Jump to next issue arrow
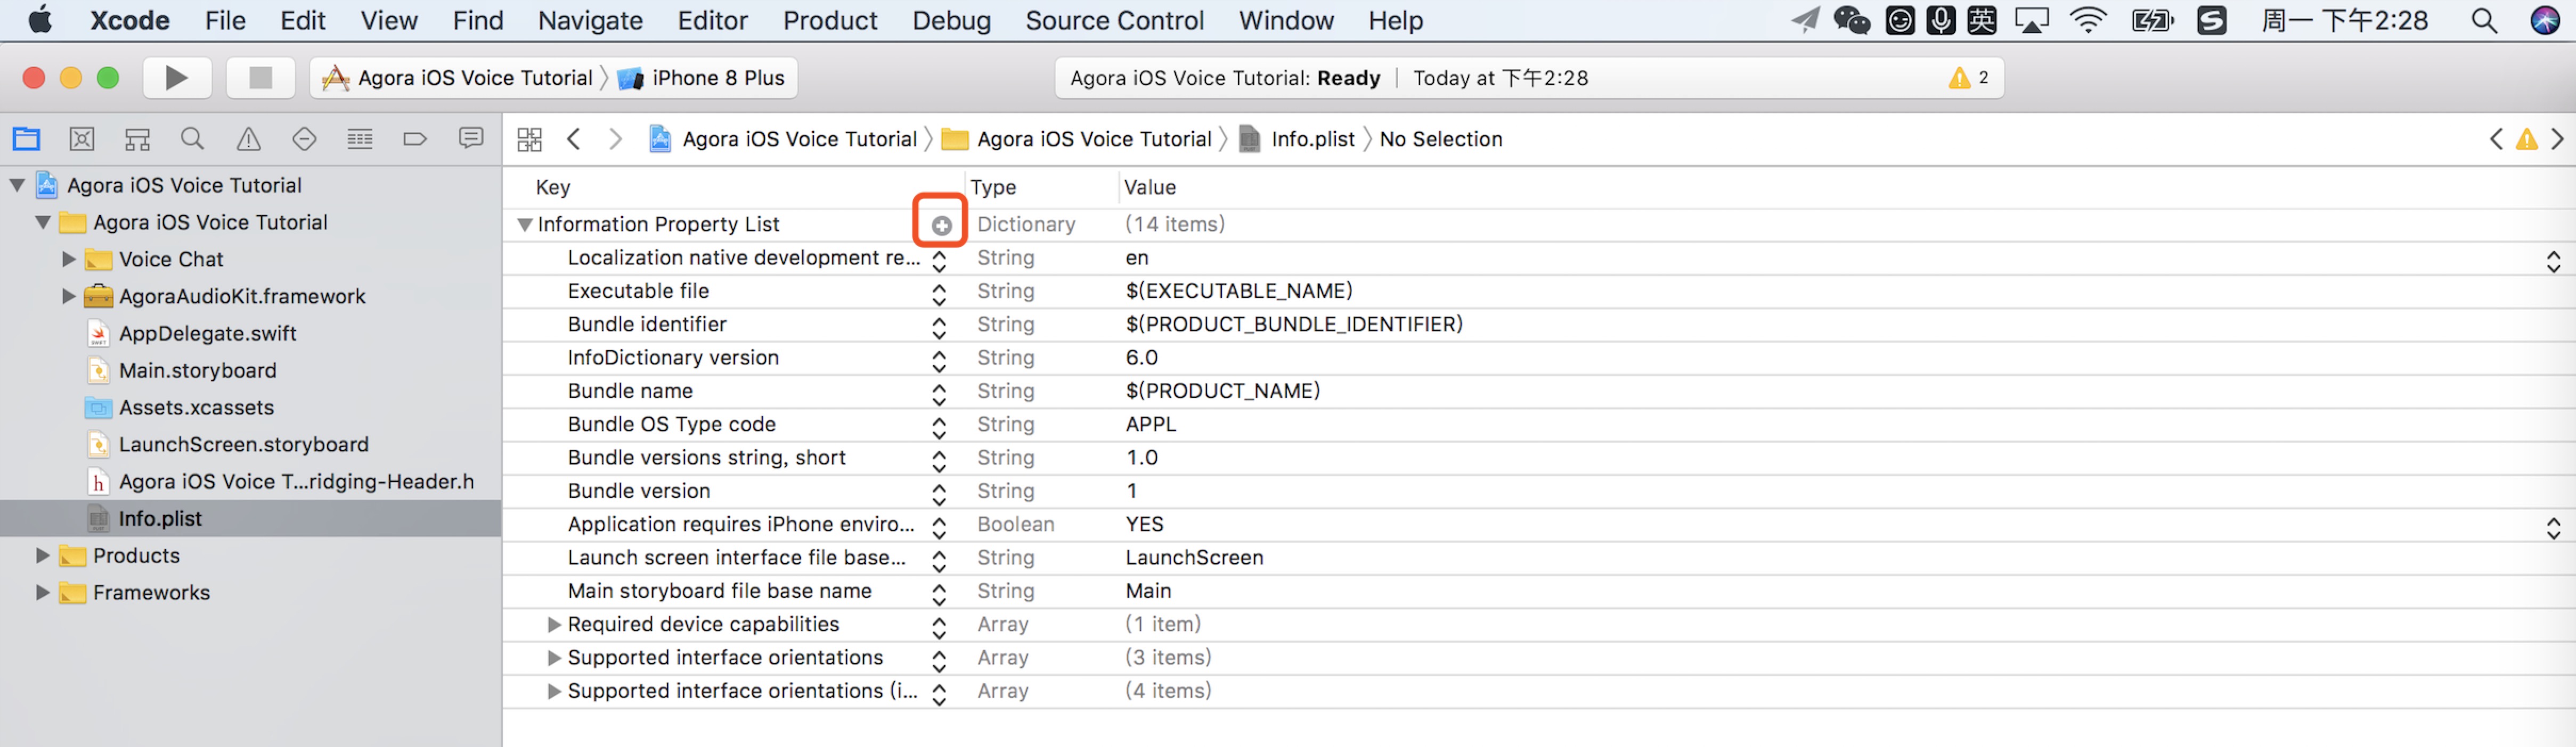This screenshot has width=2576, height=747. (x=2557, y=139)
